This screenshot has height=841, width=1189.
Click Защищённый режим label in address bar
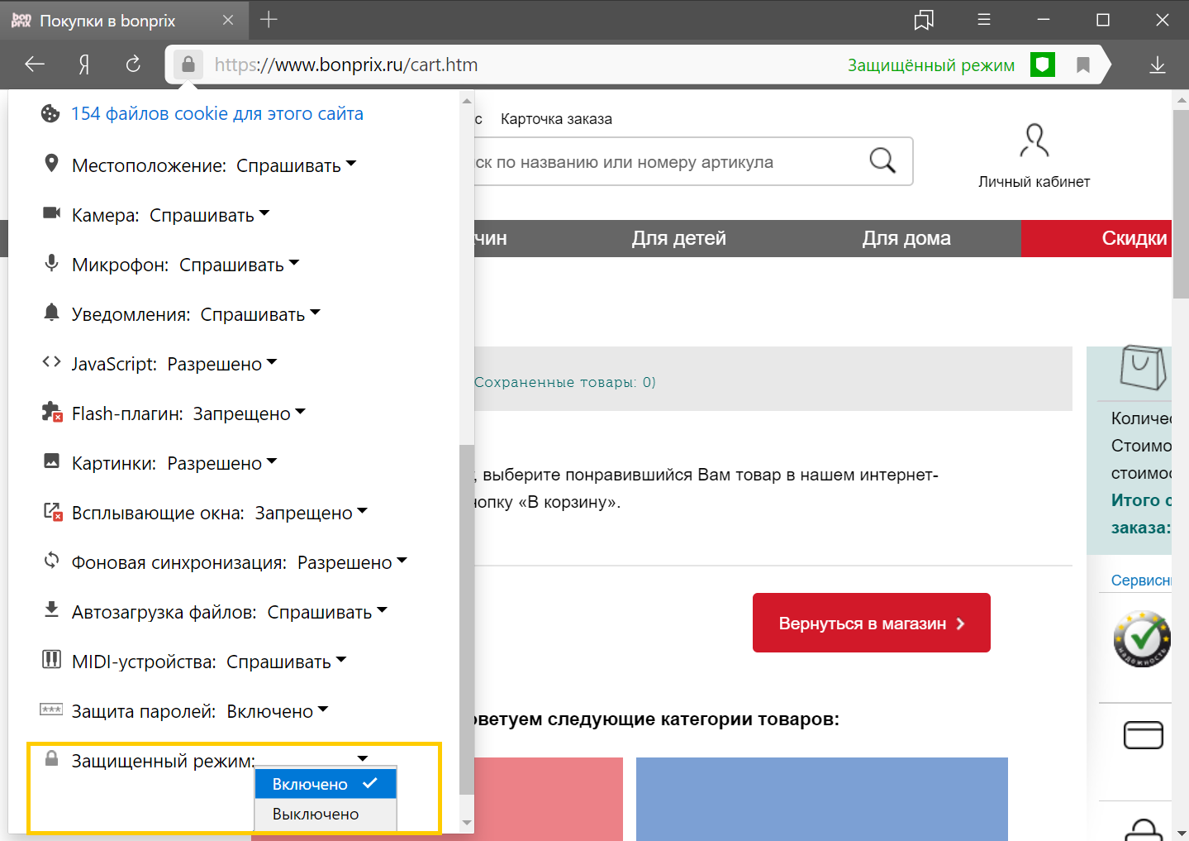click(x=931, y=65)
